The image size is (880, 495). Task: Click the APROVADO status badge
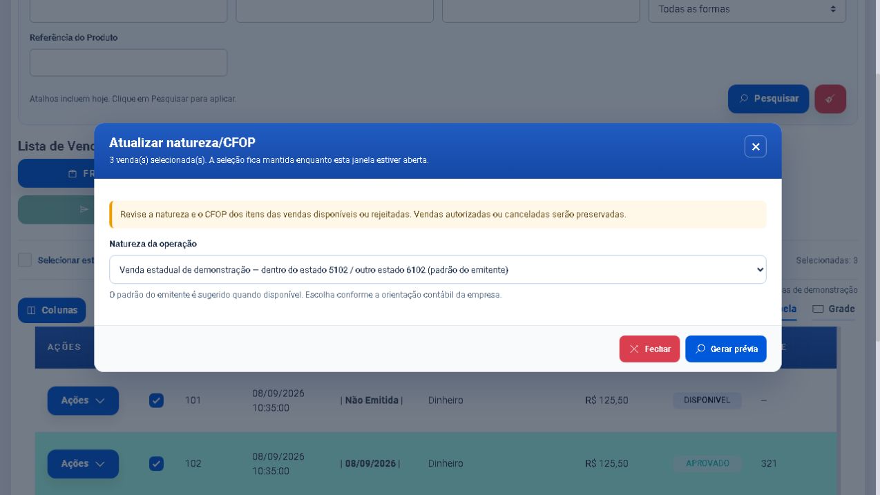pos(707,464)
